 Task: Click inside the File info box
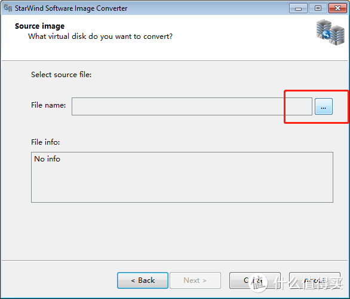[x=182, y=177]
